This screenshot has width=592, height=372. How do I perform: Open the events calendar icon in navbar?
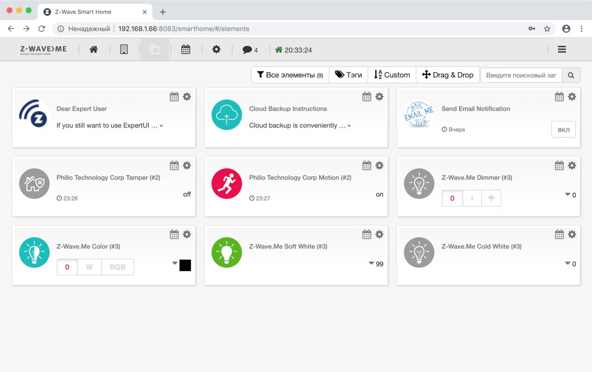point(185,49)
